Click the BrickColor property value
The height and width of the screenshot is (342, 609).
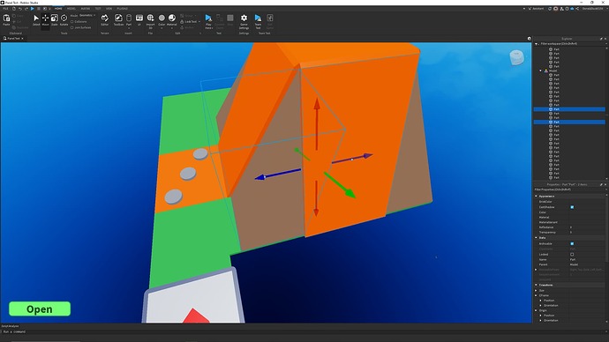pos(586,202)
